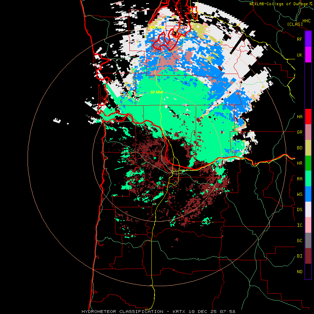Click the RA legend label
This screenshot has height=314, width=314.
[x=299, y=179]
